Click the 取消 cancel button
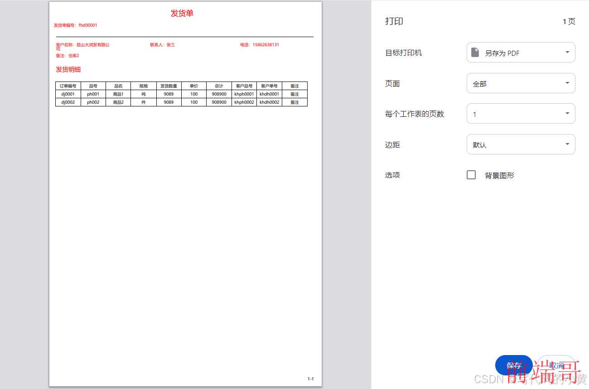Viewport: 589px width, 389px height. coord(556,365)
